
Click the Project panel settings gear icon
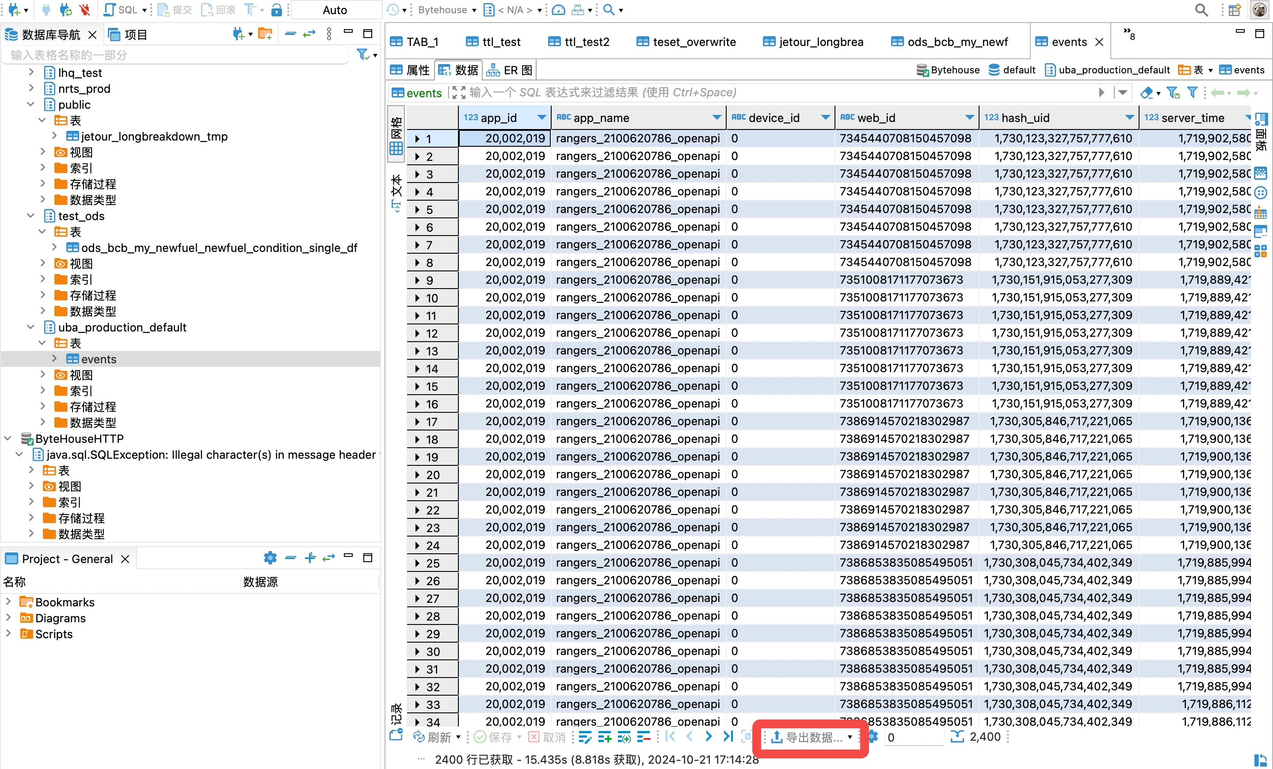(x=270, y=558)
